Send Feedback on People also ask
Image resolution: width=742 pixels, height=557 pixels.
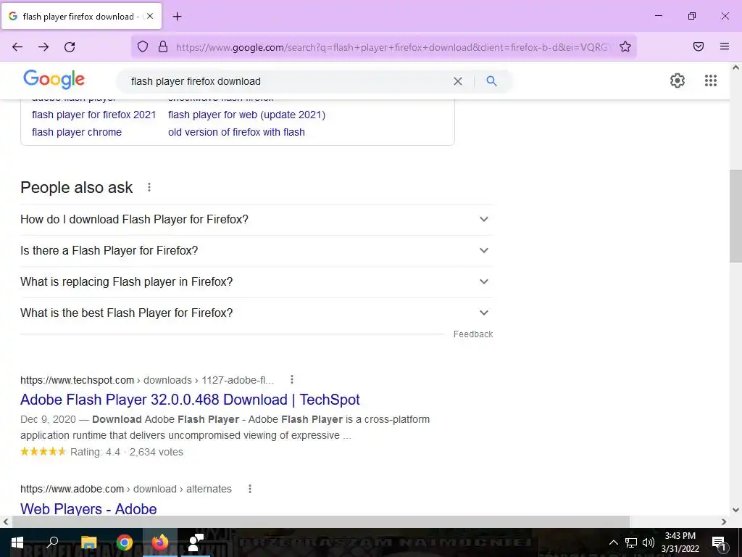(x=472, y=334)
